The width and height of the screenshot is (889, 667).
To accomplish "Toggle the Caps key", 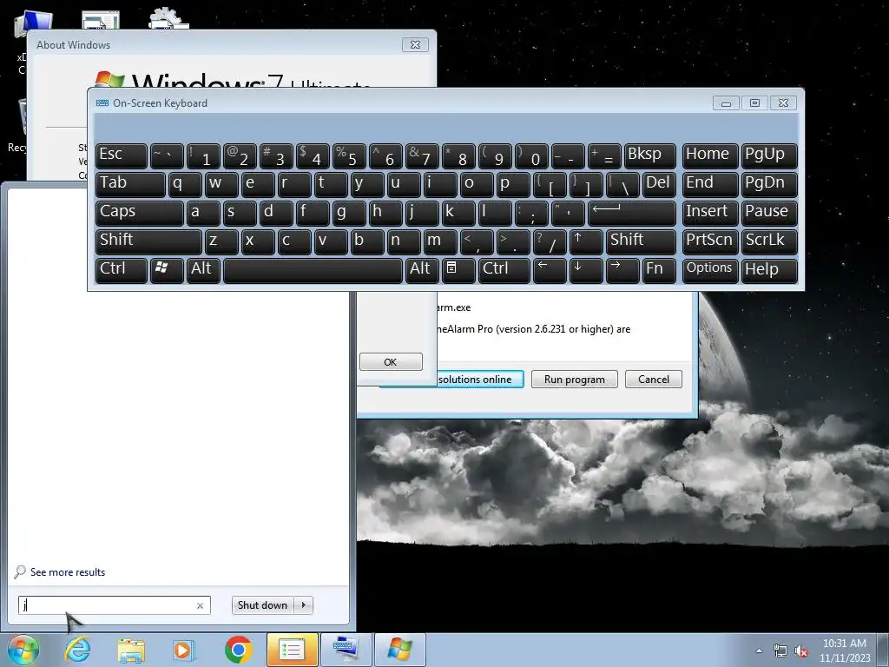I will (140, 214).
